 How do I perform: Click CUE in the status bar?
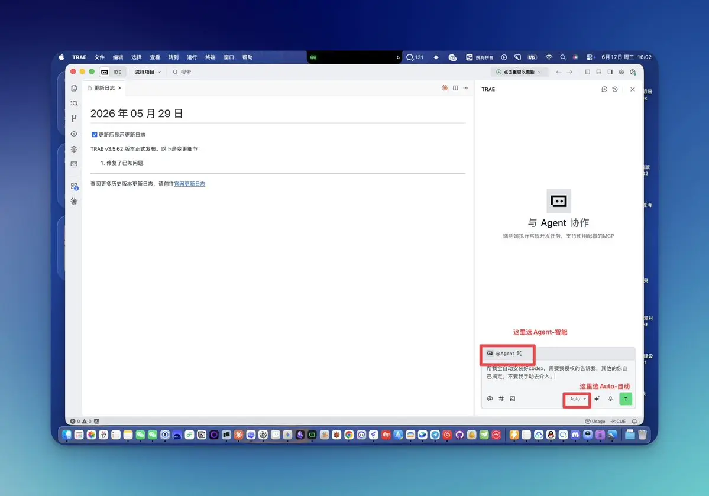click(618, 422)
